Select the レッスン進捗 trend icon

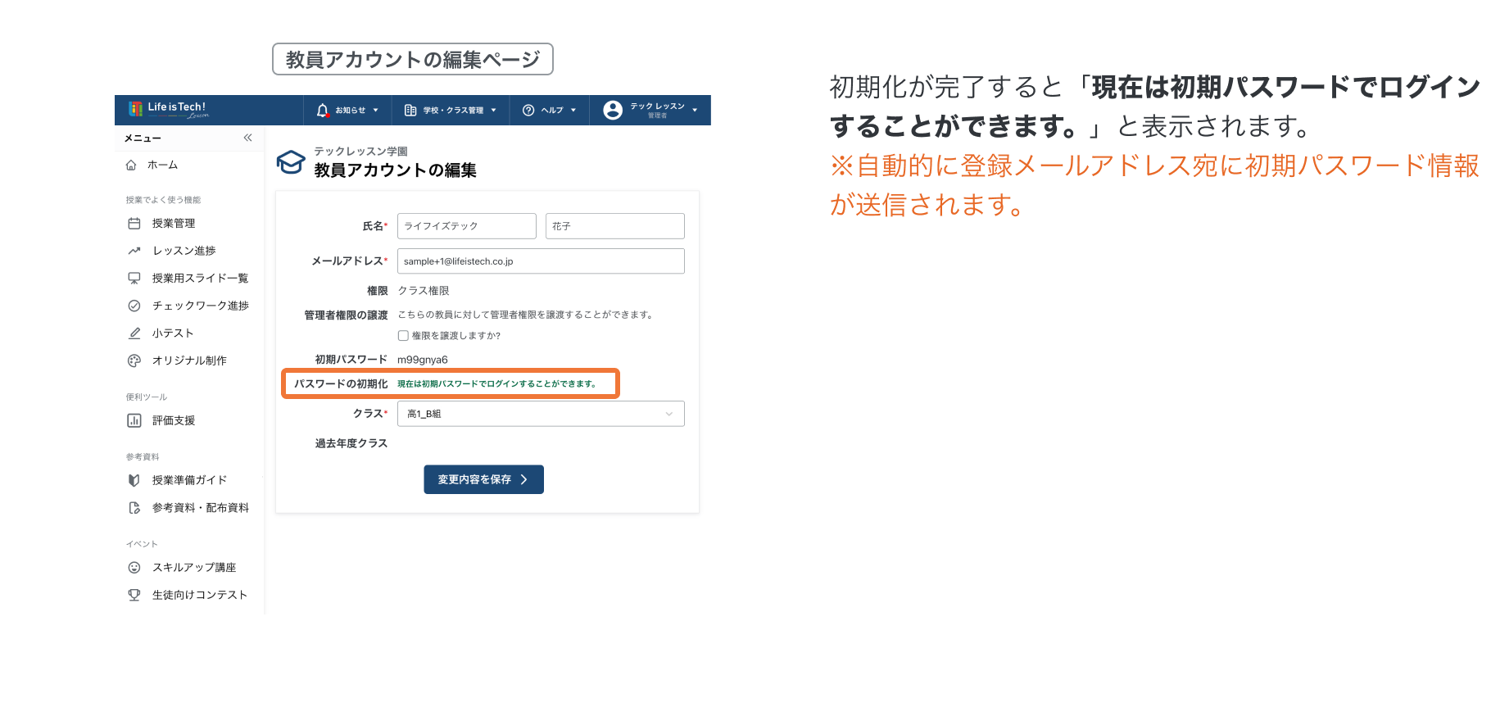(134, 251)
